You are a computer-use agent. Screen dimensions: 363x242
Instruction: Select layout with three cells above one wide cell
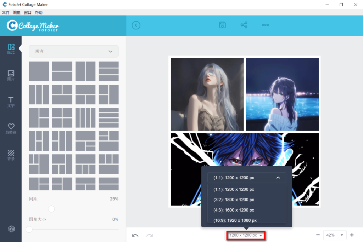click(108, 164)
